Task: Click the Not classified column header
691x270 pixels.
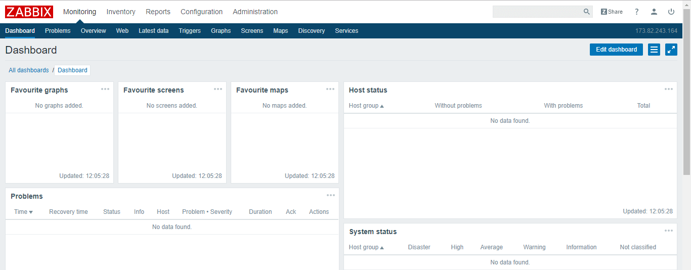Action: click(638, 247)
